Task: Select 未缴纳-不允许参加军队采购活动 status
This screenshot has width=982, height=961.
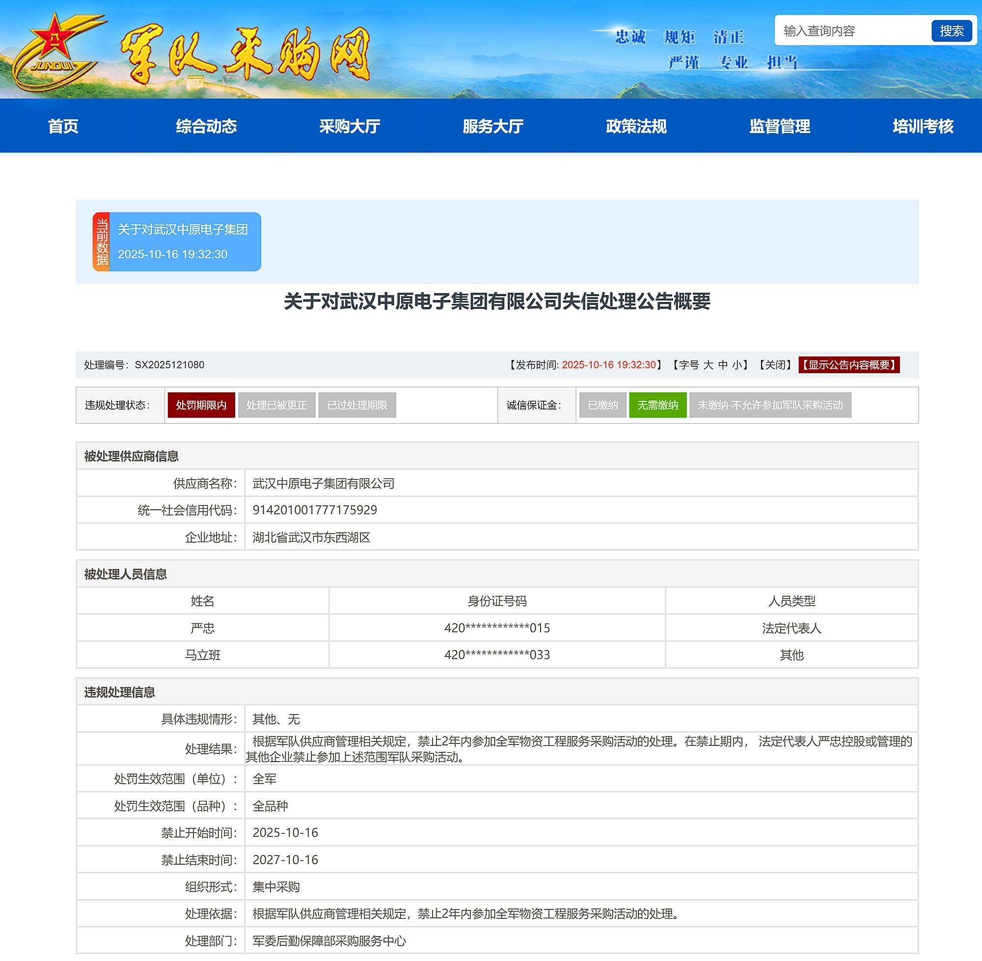Action: click(x=771, y=405)
